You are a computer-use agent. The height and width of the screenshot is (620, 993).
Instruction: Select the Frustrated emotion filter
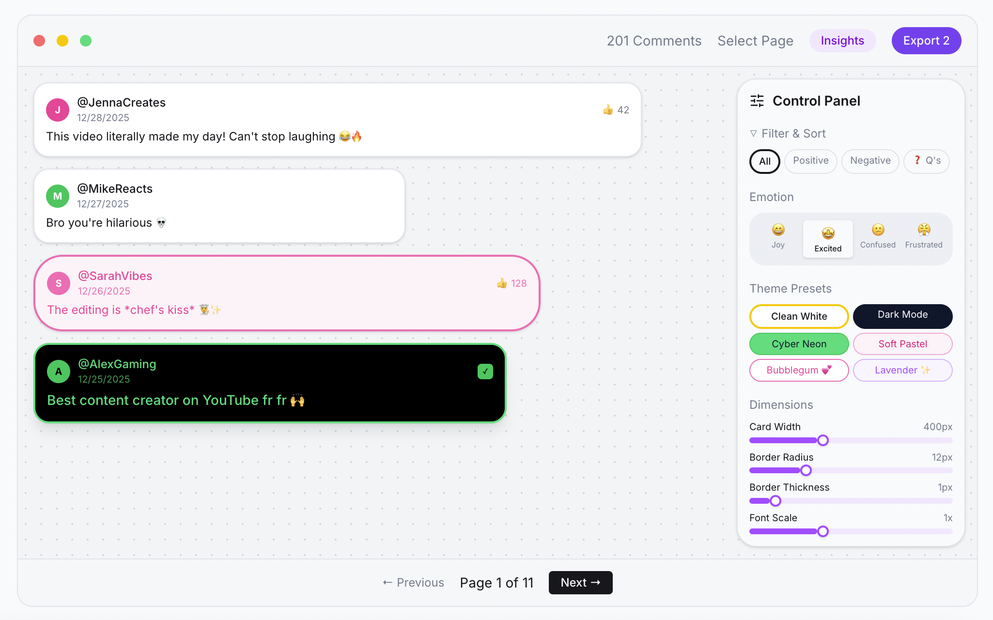click(x=923, y=237)
